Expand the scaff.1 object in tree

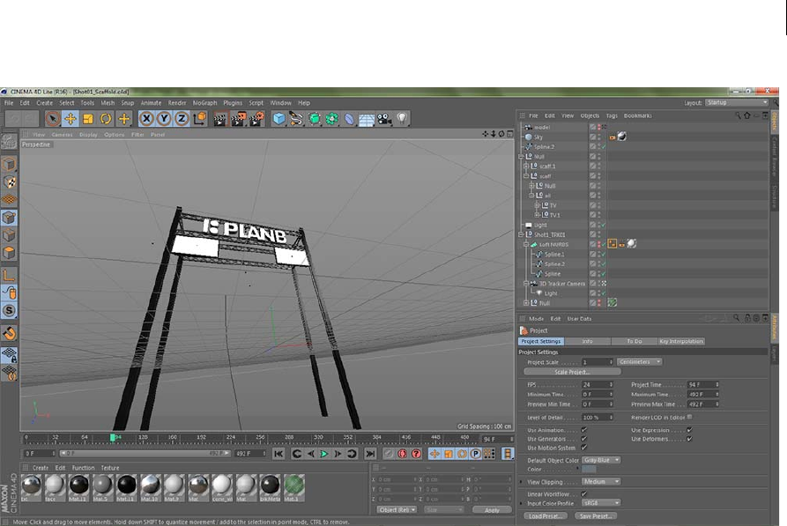pyautogui.click(x=526, y=166)
